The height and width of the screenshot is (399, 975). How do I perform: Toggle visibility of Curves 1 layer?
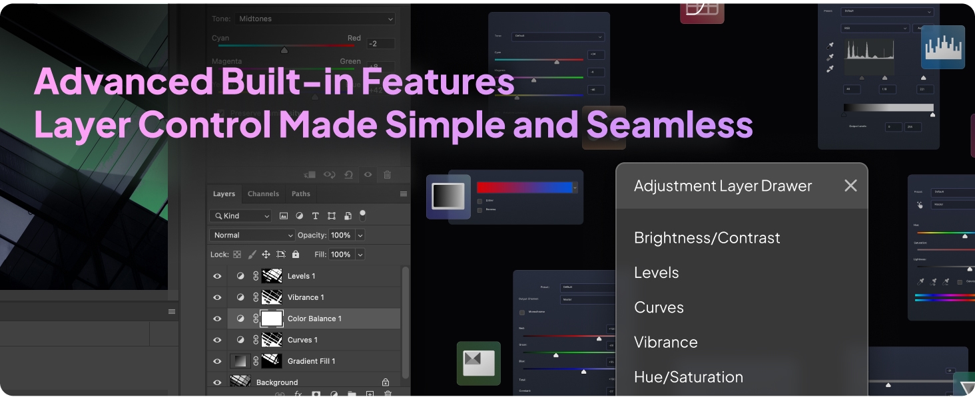[217, 340]
